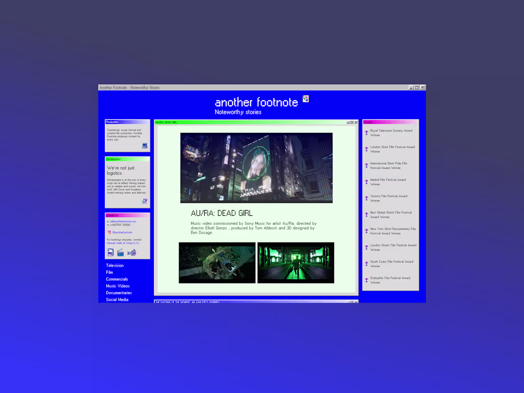The height and width of the screenshot is (393, 524).
Task: Click the Hannah Smith at Wizzo & Co link
Action: (122, 243)
